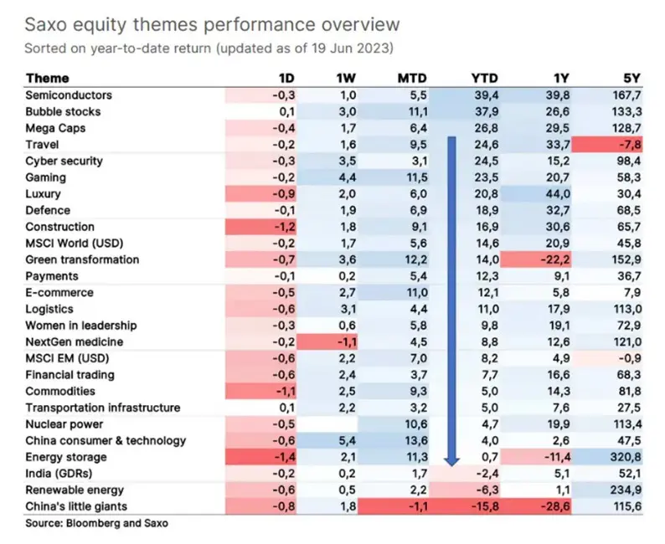Select the 1D column header
Image resolution: width=665 pixels, height=544 pixels.
(286, 79)
